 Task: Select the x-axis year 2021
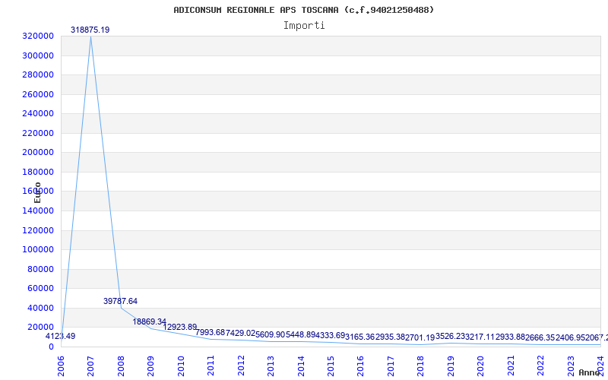pyautogui.click(x=511, y=366)
